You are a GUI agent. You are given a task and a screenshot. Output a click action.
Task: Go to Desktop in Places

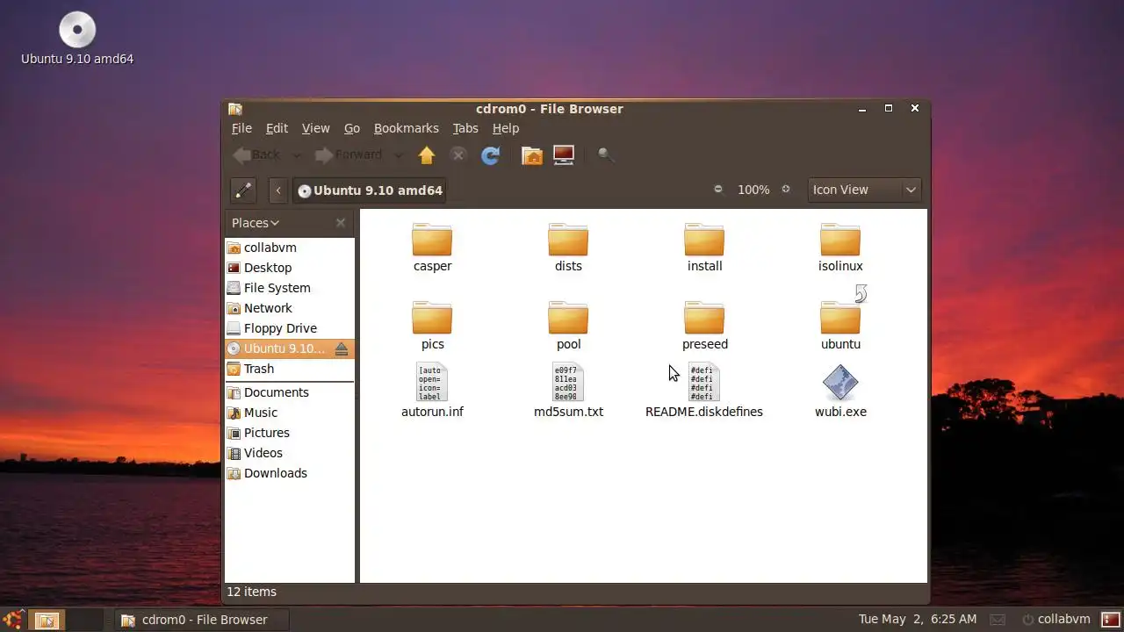[x=290, y=268]
